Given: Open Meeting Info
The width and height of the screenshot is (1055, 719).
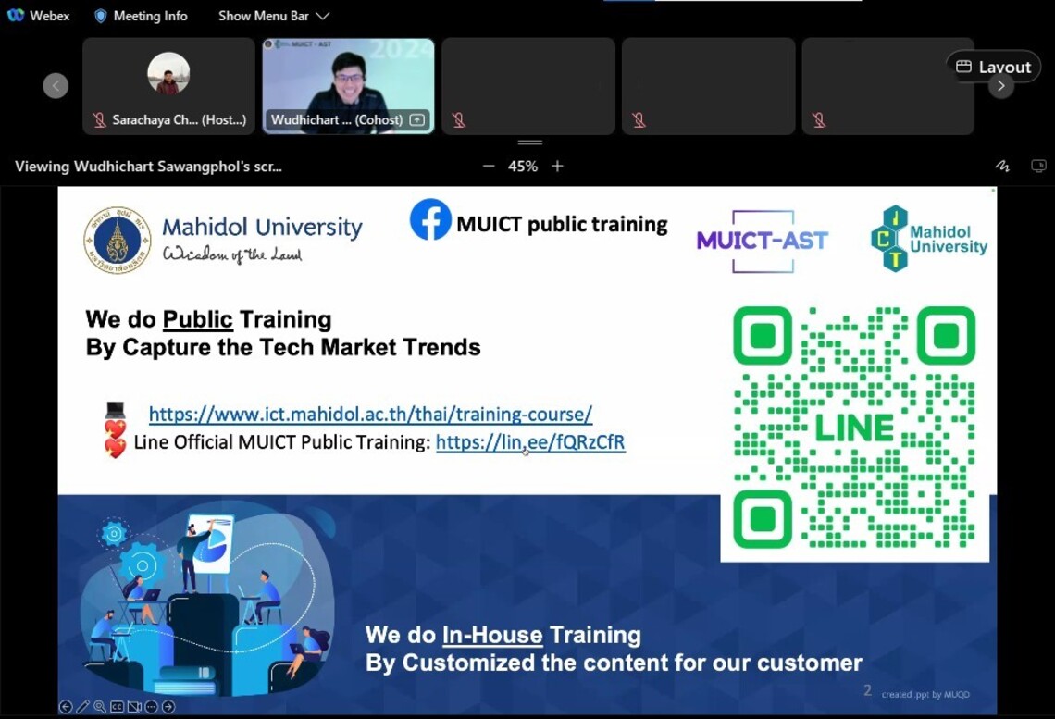Looking at the screenshot, I should (141, 16).
